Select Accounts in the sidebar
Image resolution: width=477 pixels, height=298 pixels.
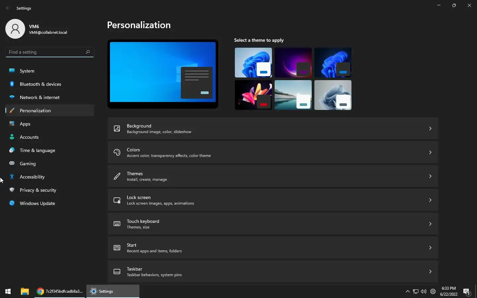[x=50, y=137]
